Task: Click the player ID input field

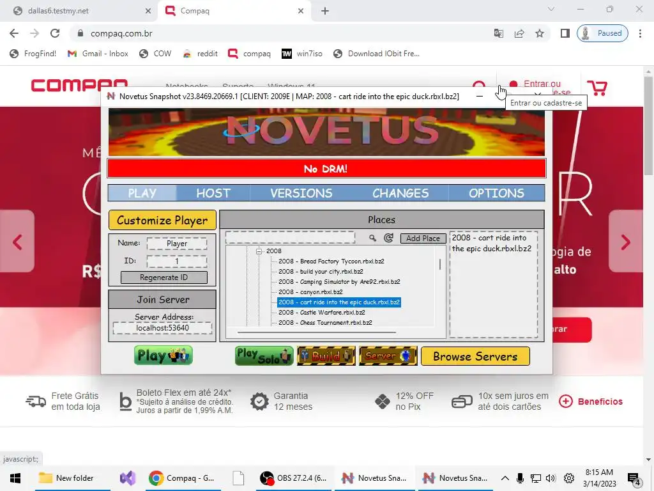Action: 177,261
